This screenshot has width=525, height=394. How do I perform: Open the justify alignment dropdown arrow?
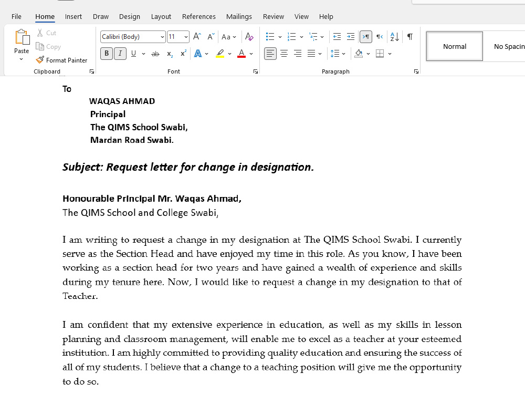[x=320, y=54]
